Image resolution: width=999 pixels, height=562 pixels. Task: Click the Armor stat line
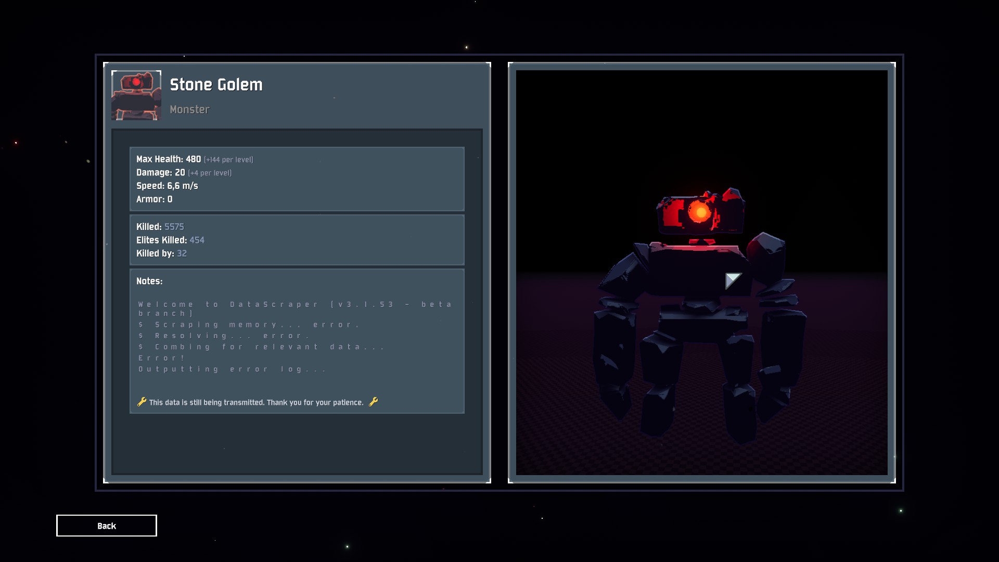pos(154,199)
